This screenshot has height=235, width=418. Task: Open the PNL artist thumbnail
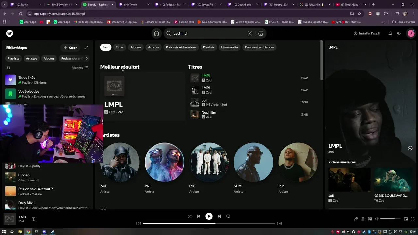coord(164,162)
